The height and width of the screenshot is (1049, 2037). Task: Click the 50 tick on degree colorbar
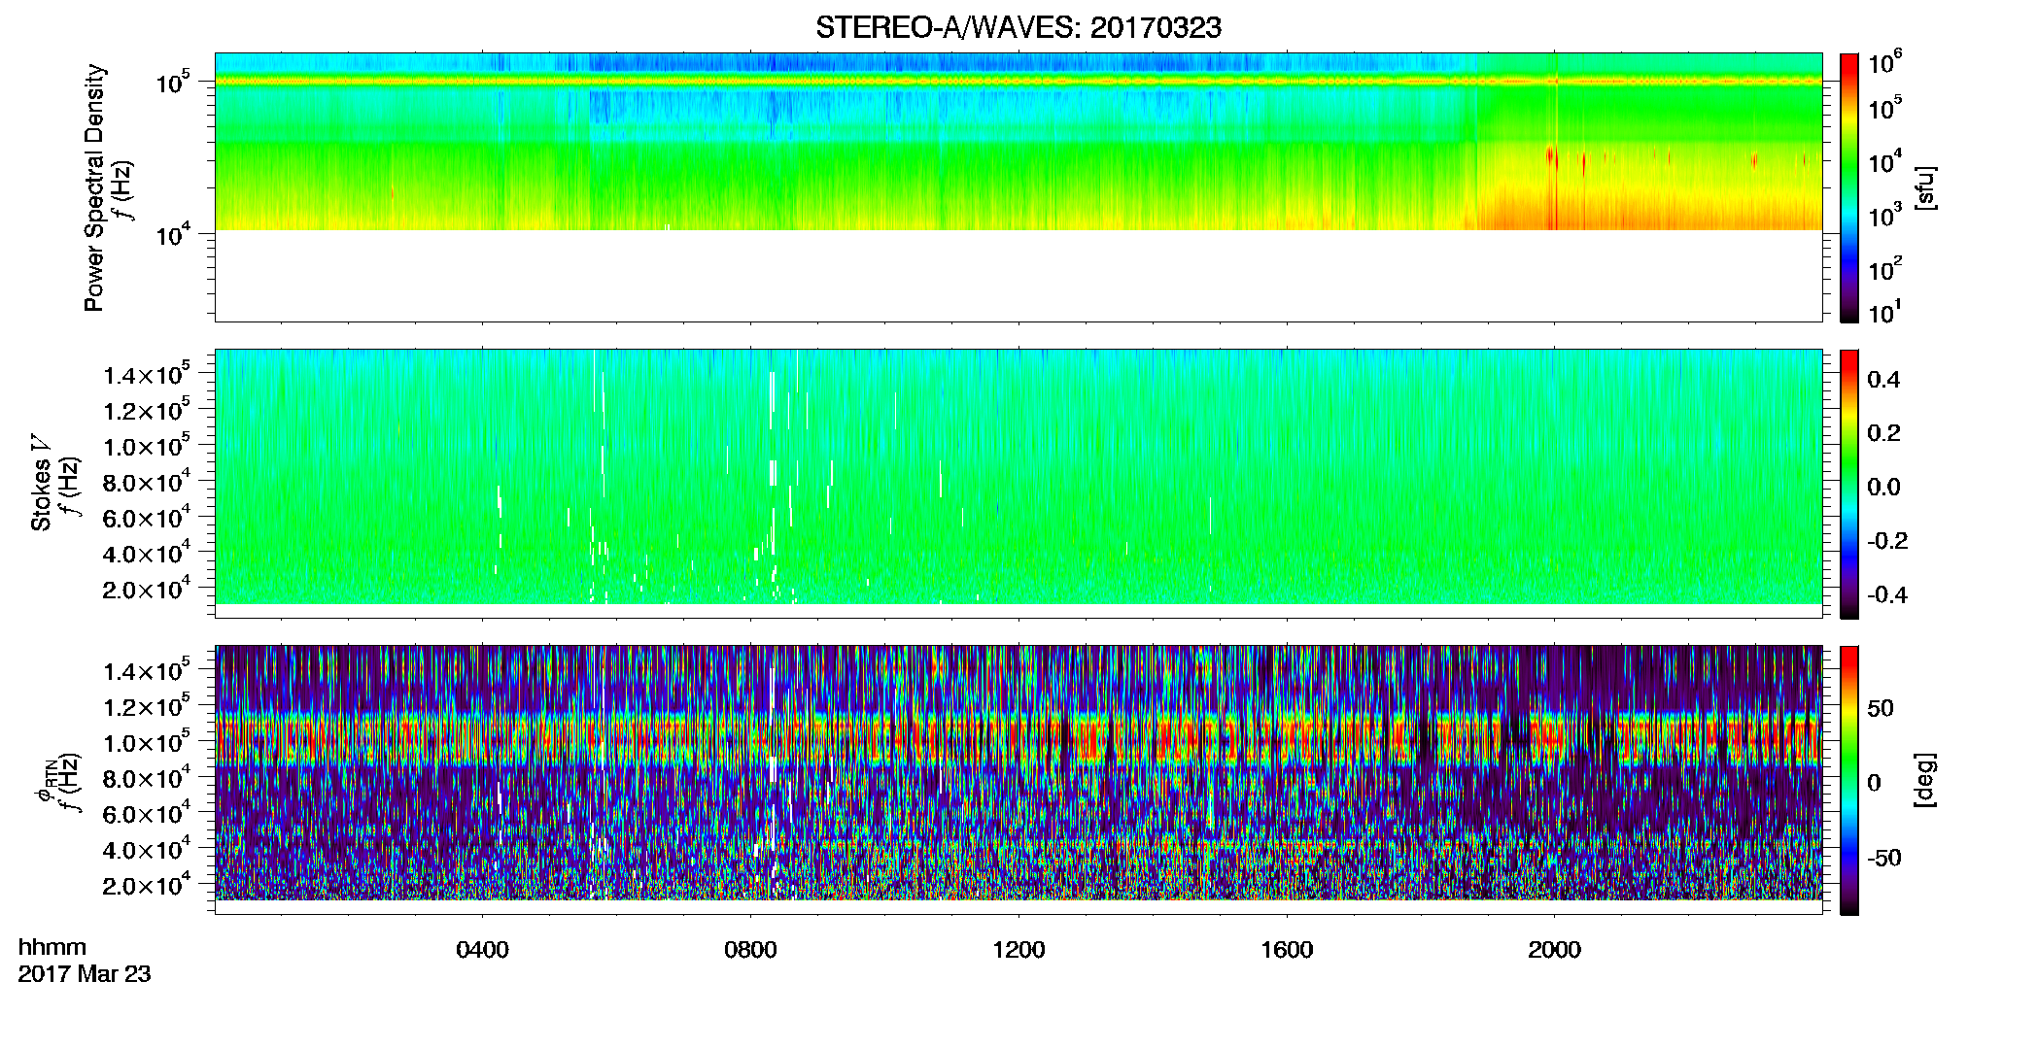coord(1881,708)
